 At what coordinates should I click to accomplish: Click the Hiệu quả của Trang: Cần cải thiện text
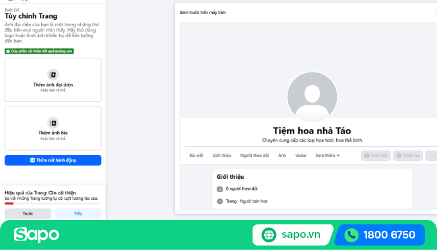point(40,193)
